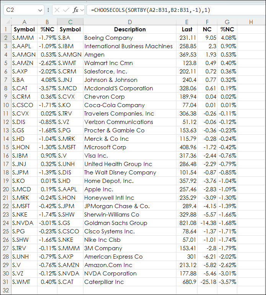Click into the CHOOSECOLS formula text
This screenshot has height=295, width=266.
[149, 10]
